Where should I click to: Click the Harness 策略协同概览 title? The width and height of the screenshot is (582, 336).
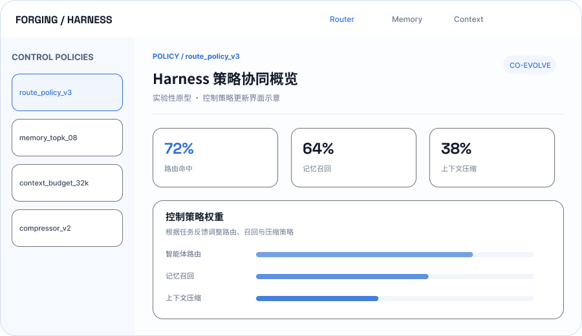[225, 79]
